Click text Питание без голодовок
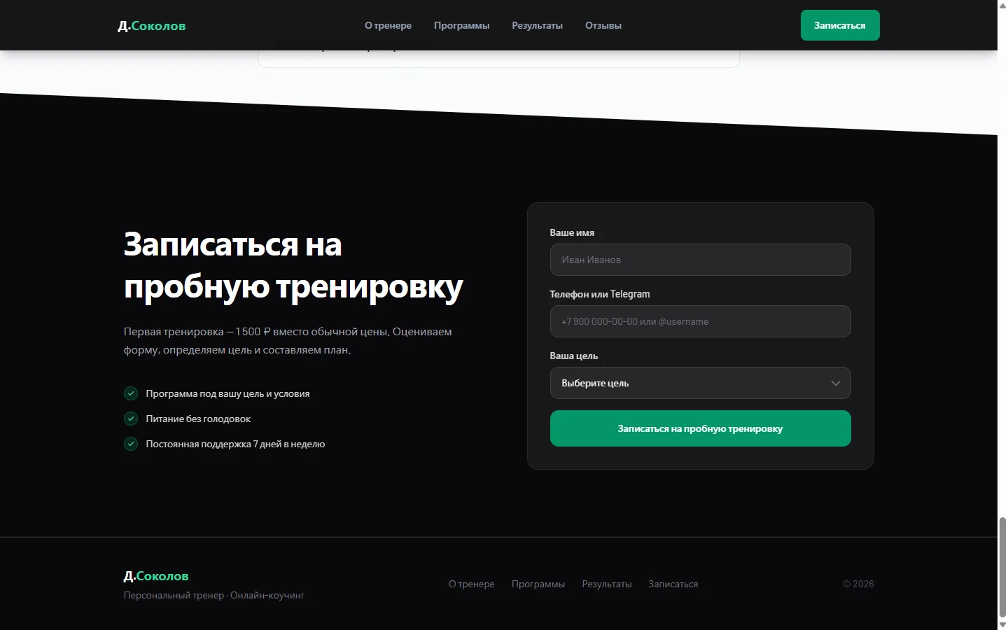The height and width of the screenshot is (630, 1008). (x=198, y=419)
